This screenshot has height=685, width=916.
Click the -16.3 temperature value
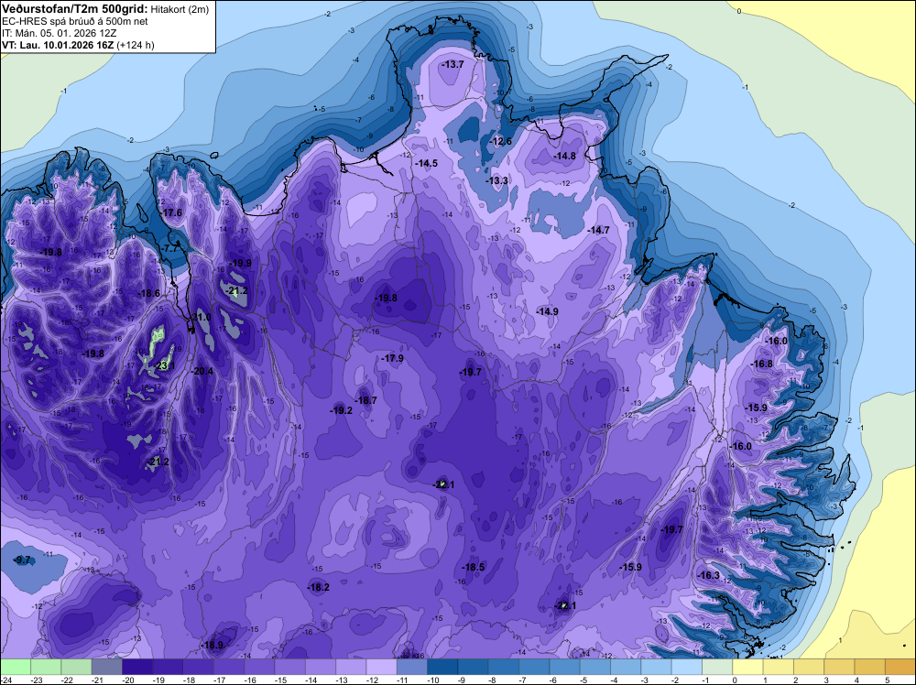click(709, 575)
